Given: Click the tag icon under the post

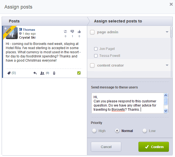Looking at the screenshot, I should click(9, 73).
